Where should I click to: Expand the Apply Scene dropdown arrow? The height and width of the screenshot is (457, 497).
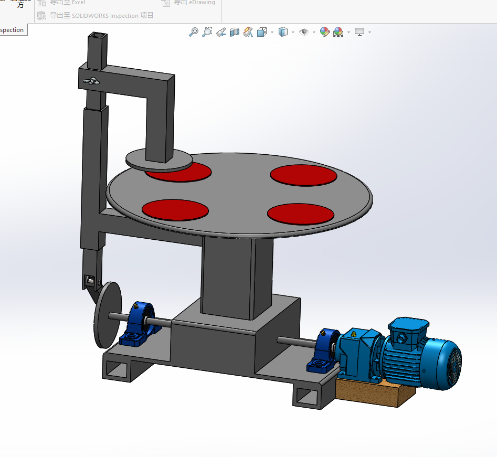point(348,32)
